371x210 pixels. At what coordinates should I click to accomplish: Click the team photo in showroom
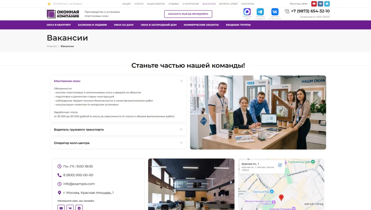(258, 112)
